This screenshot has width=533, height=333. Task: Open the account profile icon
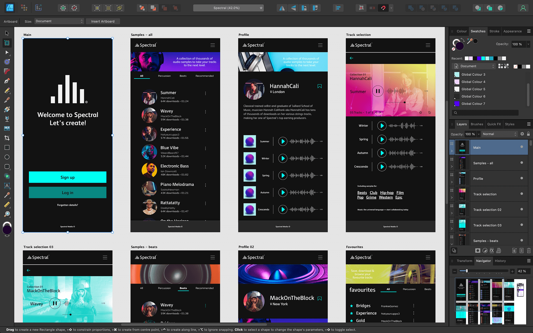(523, 8)
